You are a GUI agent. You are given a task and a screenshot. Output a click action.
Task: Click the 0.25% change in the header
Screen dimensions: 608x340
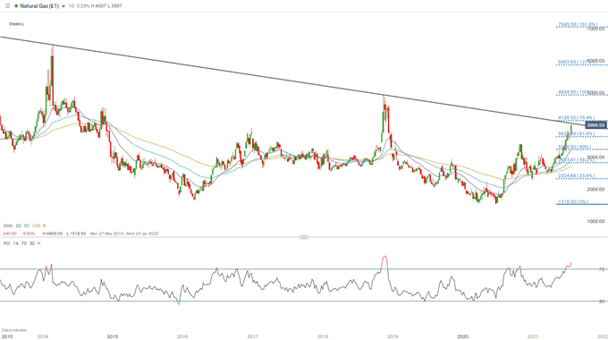[x=83, y=6]
